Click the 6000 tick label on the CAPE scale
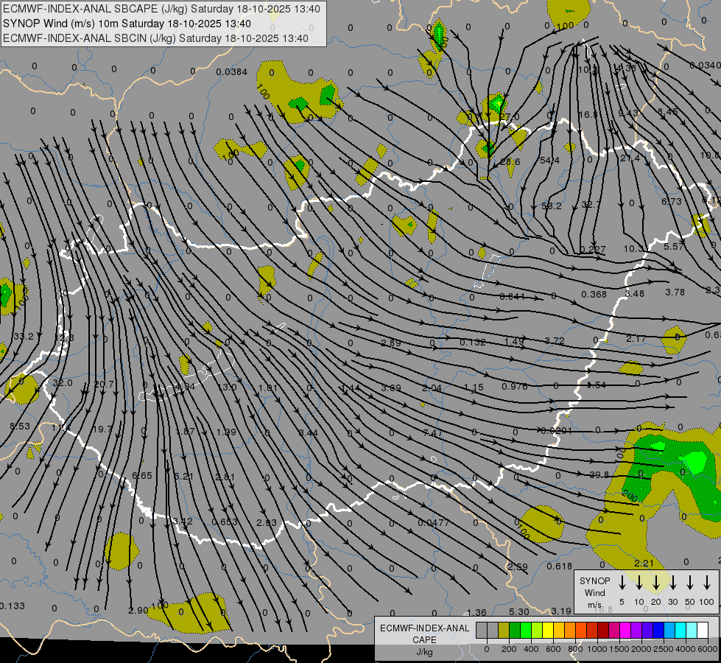The image size is (721, 663). (x=708, y=649)
